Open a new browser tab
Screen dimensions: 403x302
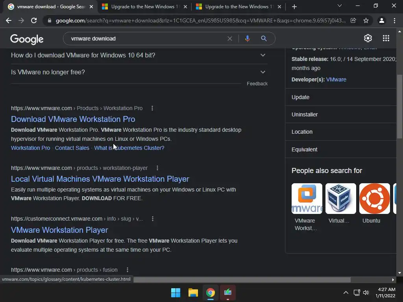(294, 7)
